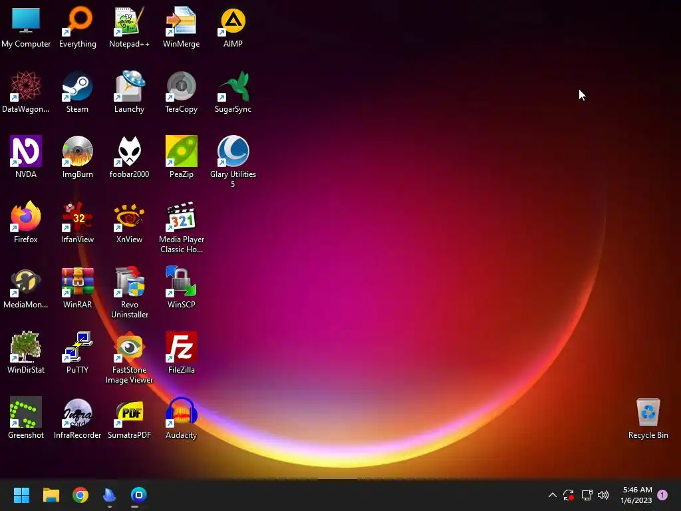
Task: Click the notification badge showing 1
Action: (x=662, y=494)
